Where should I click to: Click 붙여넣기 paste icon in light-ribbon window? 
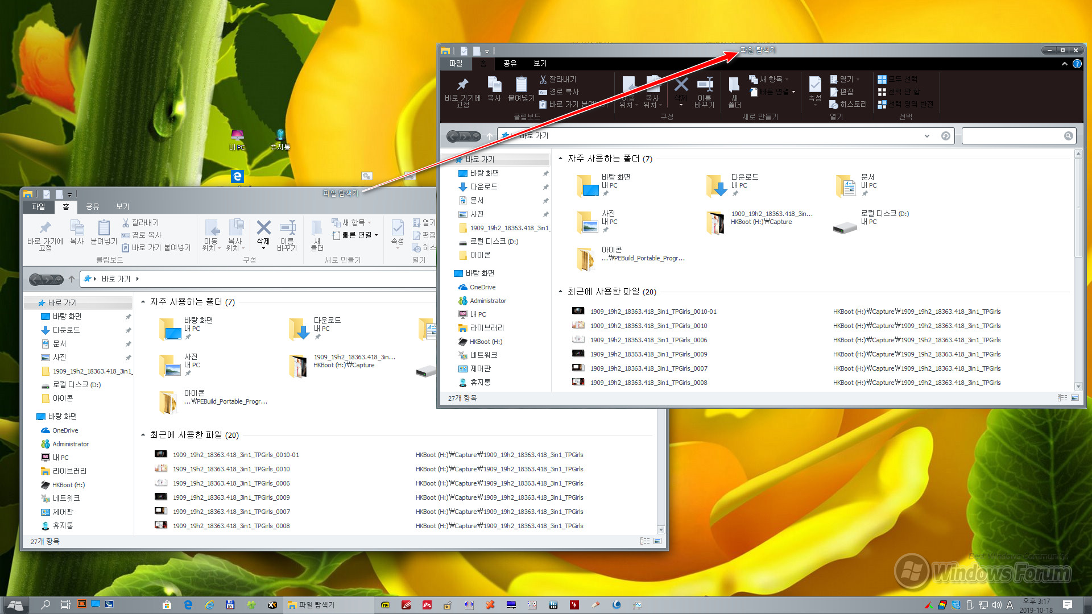[104, 233]
